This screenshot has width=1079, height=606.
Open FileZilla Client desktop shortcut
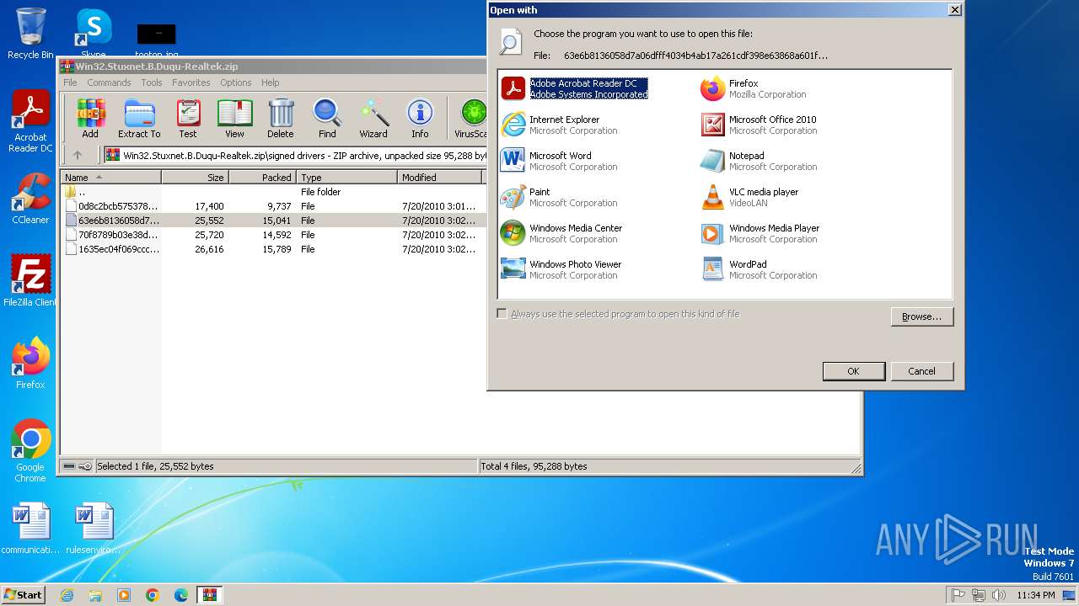click(x=30, y=280)
